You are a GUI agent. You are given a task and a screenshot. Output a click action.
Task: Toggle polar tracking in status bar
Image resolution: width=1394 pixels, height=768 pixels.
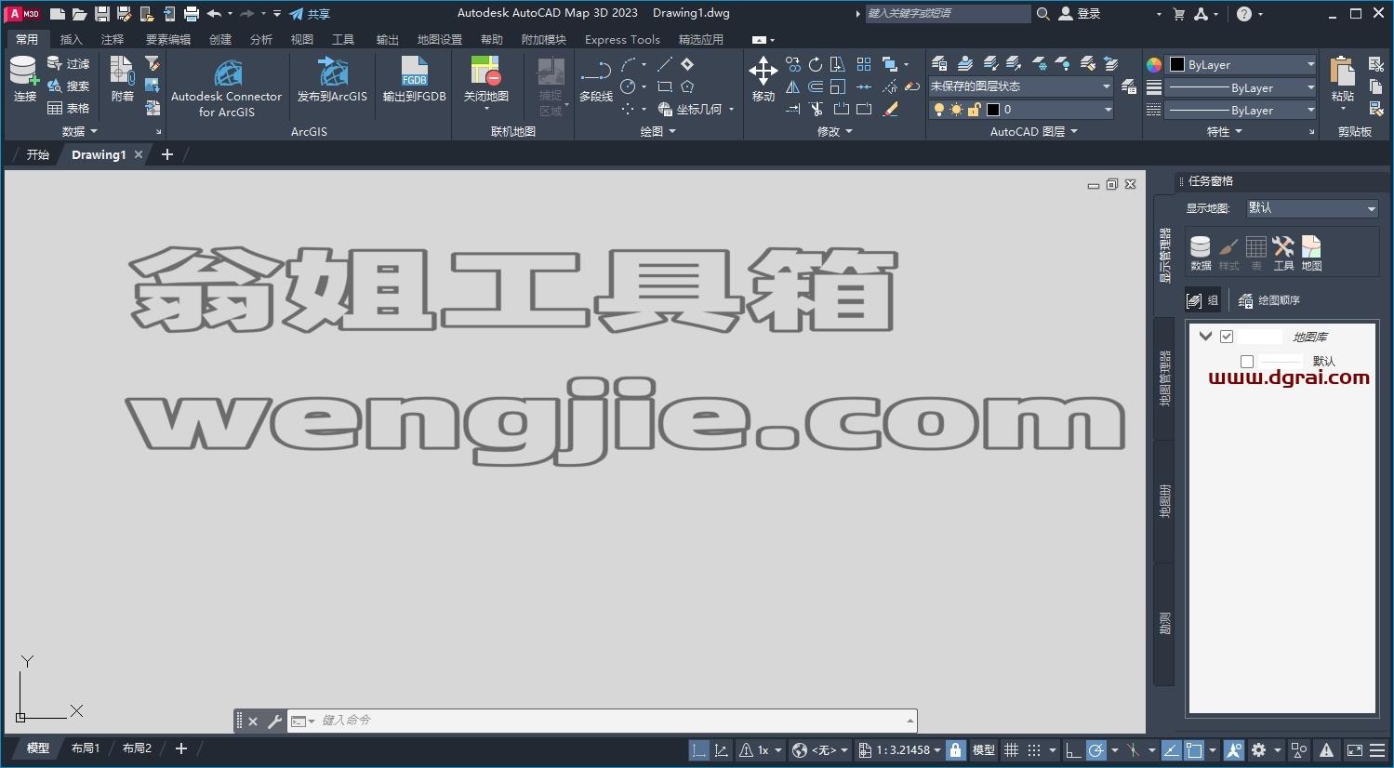point(1096,750)
